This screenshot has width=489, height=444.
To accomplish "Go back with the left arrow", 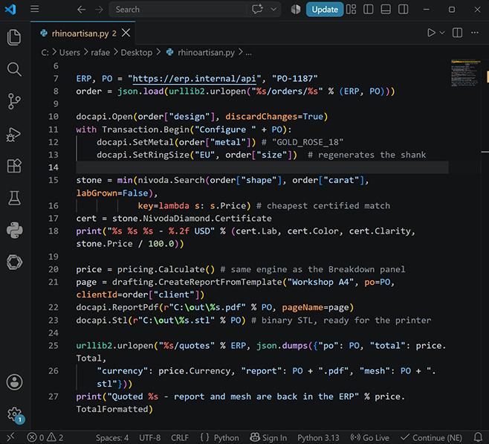I will 82,10.
